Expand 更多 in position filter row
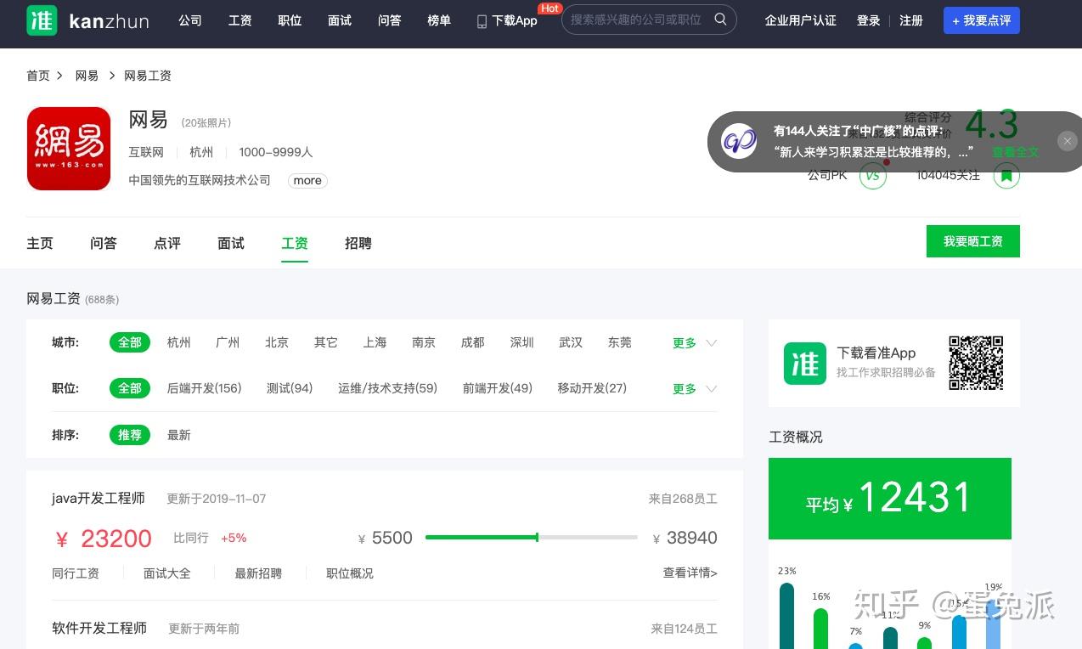 click(x=695, y=389)
